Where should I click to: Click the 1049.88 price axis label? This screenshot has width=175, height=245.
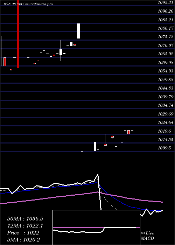point(165,80)
